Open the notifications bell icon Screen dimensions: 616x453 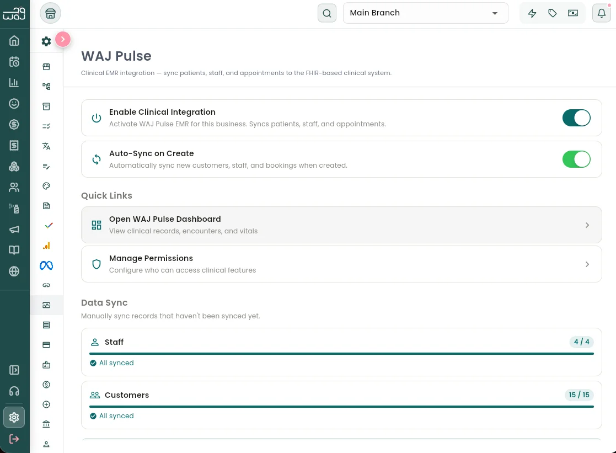(602, 13)
